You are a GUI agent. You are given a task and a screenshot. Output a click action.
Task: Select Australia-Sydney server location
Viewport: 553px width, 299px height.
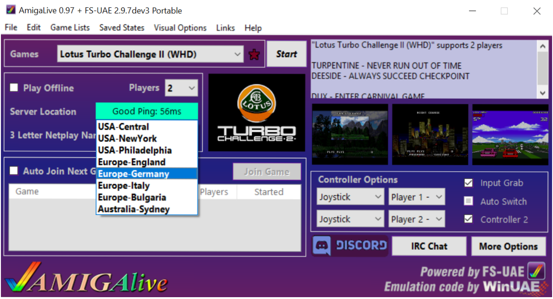[x=147, y=209]
